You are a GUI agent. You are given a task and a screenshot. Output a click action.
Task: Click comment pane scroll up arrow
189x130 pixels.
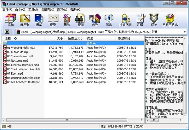(185, 38)
